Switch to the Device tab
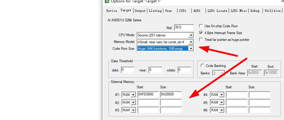284x120 pixels. coord(111,11)
